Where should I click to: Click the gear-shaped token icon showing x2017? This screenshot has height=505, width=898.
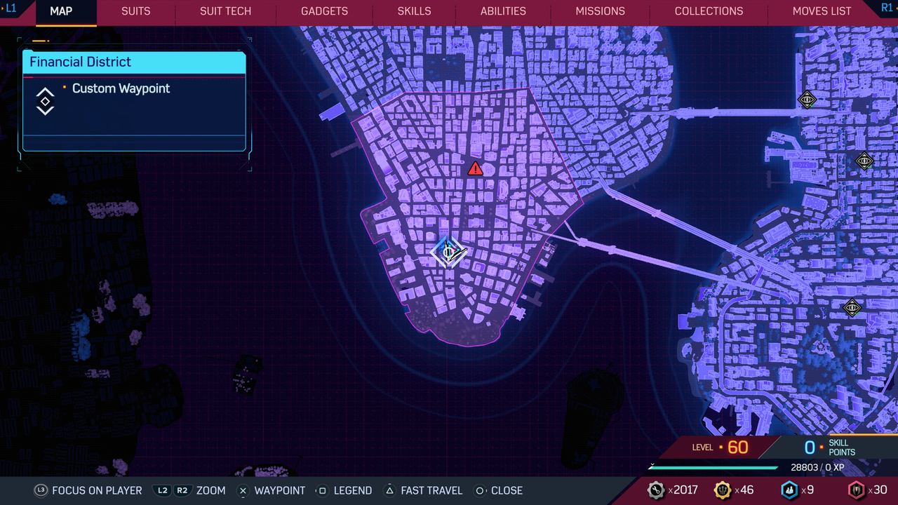click(x=656, y=490)
